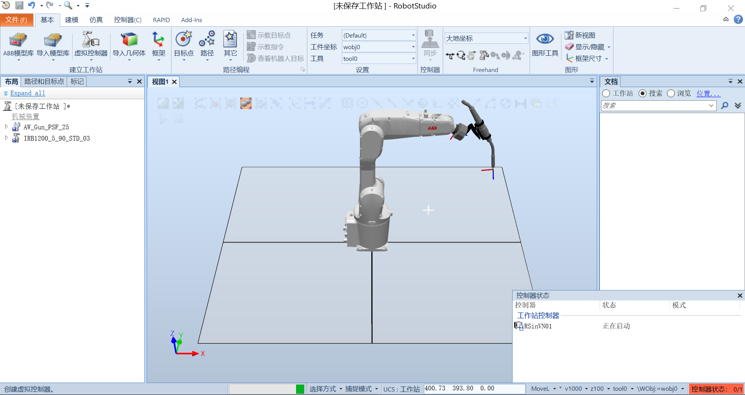
Task: Click the 导入几何体 import geometry icon
Action: pos(129,40)
